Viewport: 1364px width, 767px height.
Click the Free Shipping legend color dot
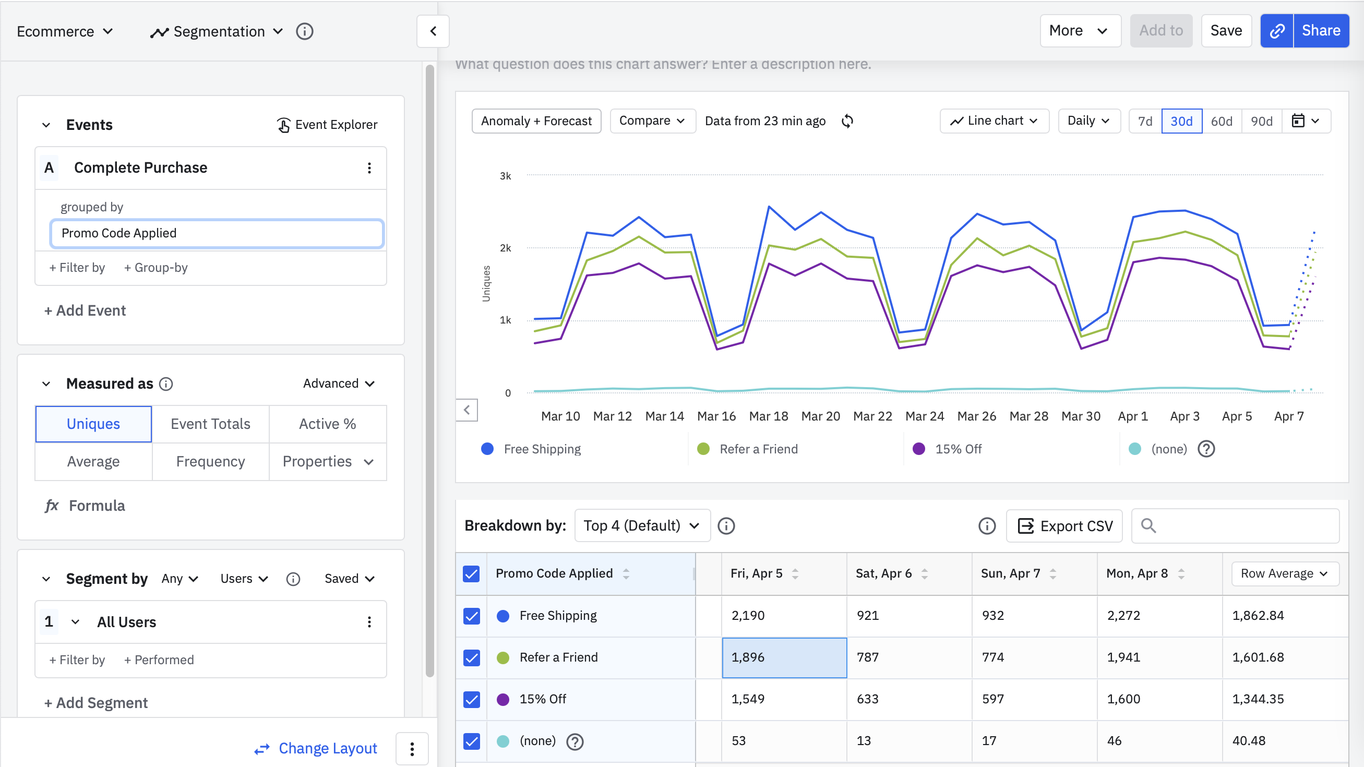click(487, 449)
